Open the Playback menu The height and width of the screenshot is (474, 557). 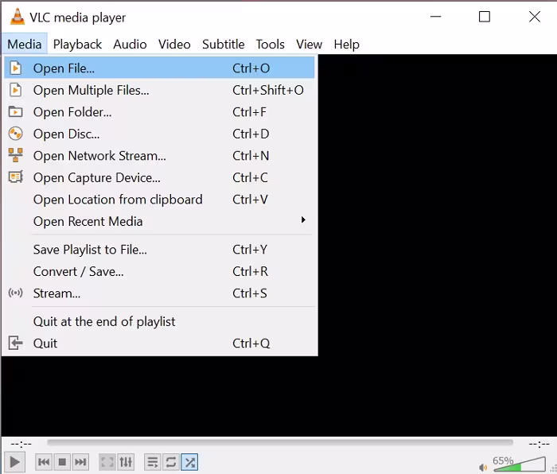(77, 44)
